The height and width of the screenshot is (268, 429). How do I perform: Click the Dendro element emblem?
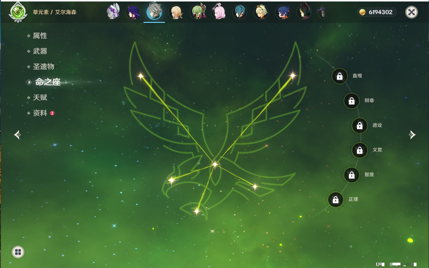tap(18, 12)
